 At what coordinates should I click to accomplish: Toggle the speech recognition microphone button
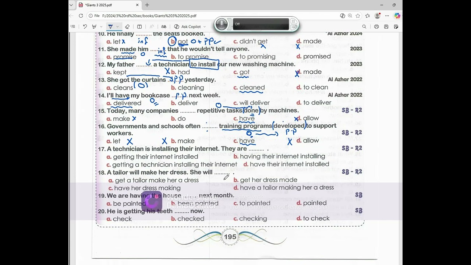point(222,24)
